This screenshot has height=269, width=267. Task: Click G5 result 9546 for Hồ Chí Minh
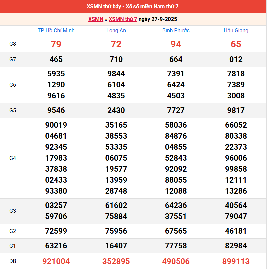56,110
